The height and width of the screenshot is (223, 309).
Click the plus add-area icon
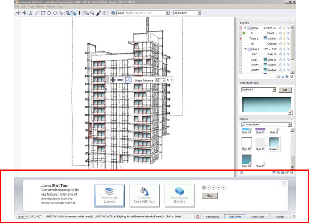(x=113, y=80)
